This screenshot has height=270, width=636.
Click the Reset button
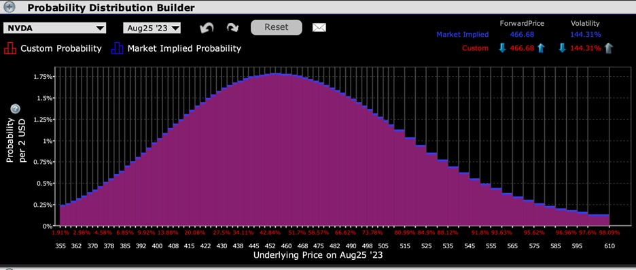click(x=277, y=27)
